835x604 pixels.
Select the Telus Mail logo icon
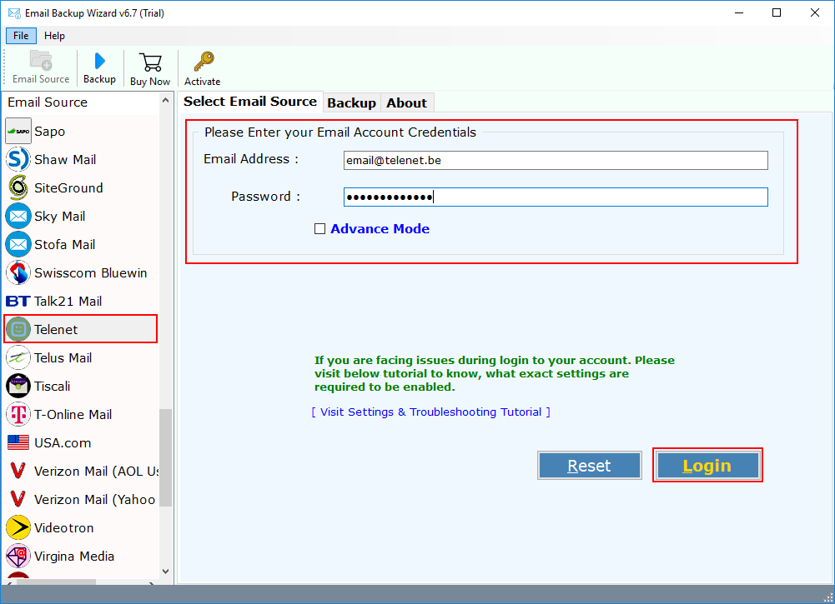[18, 357]
